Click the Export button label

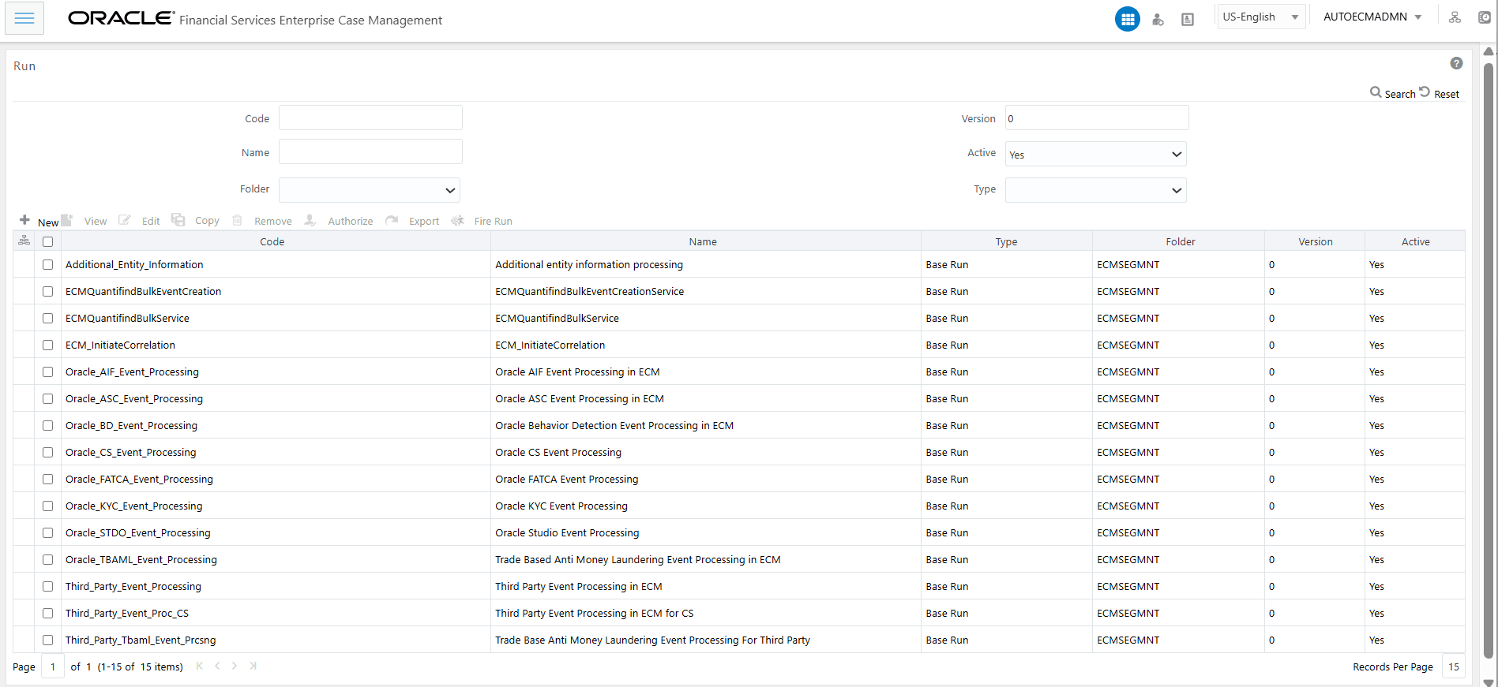424,222
